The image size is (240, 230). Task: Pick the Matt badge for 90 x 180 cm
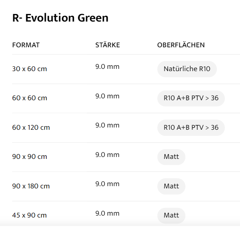pyautogui.click(x=171, y=186)
